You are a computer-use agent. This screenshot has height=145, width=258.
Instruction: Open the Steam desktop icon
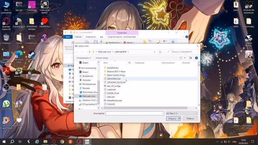tap(31, 56)
